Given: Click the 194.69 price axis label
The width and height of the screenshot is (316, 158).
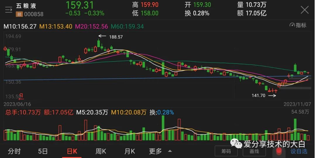Looking at the screenshot, I should click(x=13, y=37).
